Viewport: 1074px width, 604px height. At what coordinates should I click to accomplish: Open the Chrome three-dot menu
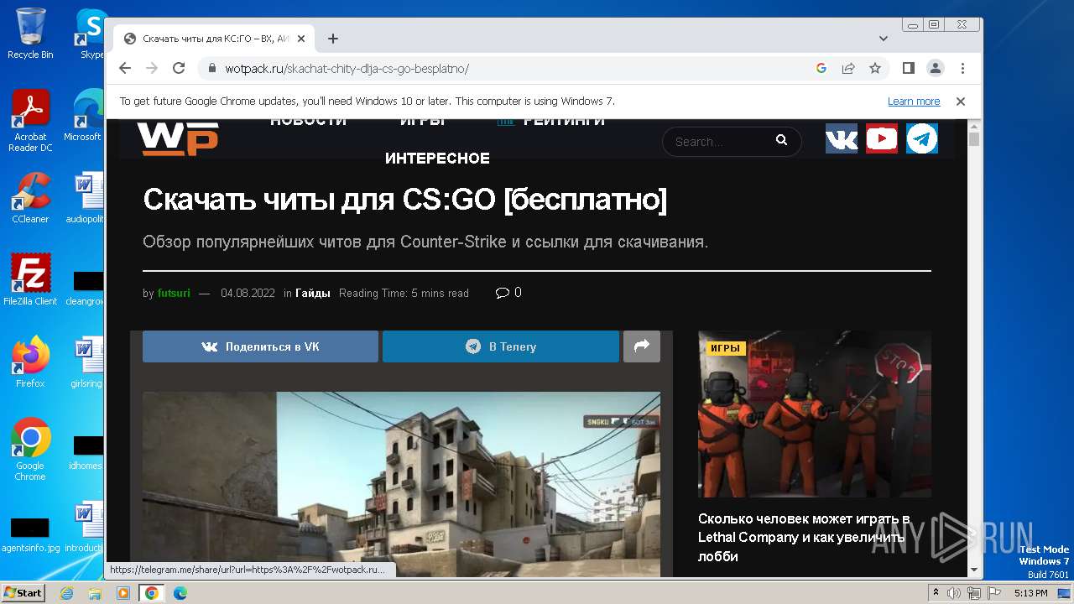pos(962,68)
